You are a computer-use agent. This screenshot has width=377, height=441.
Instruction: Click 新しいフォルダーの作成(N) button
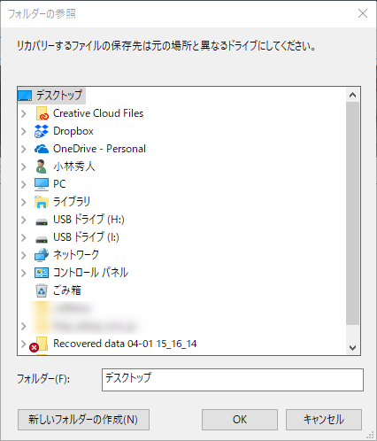click(x=83, y=420)
